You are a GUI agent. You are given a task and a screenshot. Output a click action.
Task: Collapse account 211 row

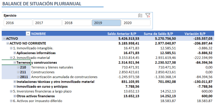(18, 72)
